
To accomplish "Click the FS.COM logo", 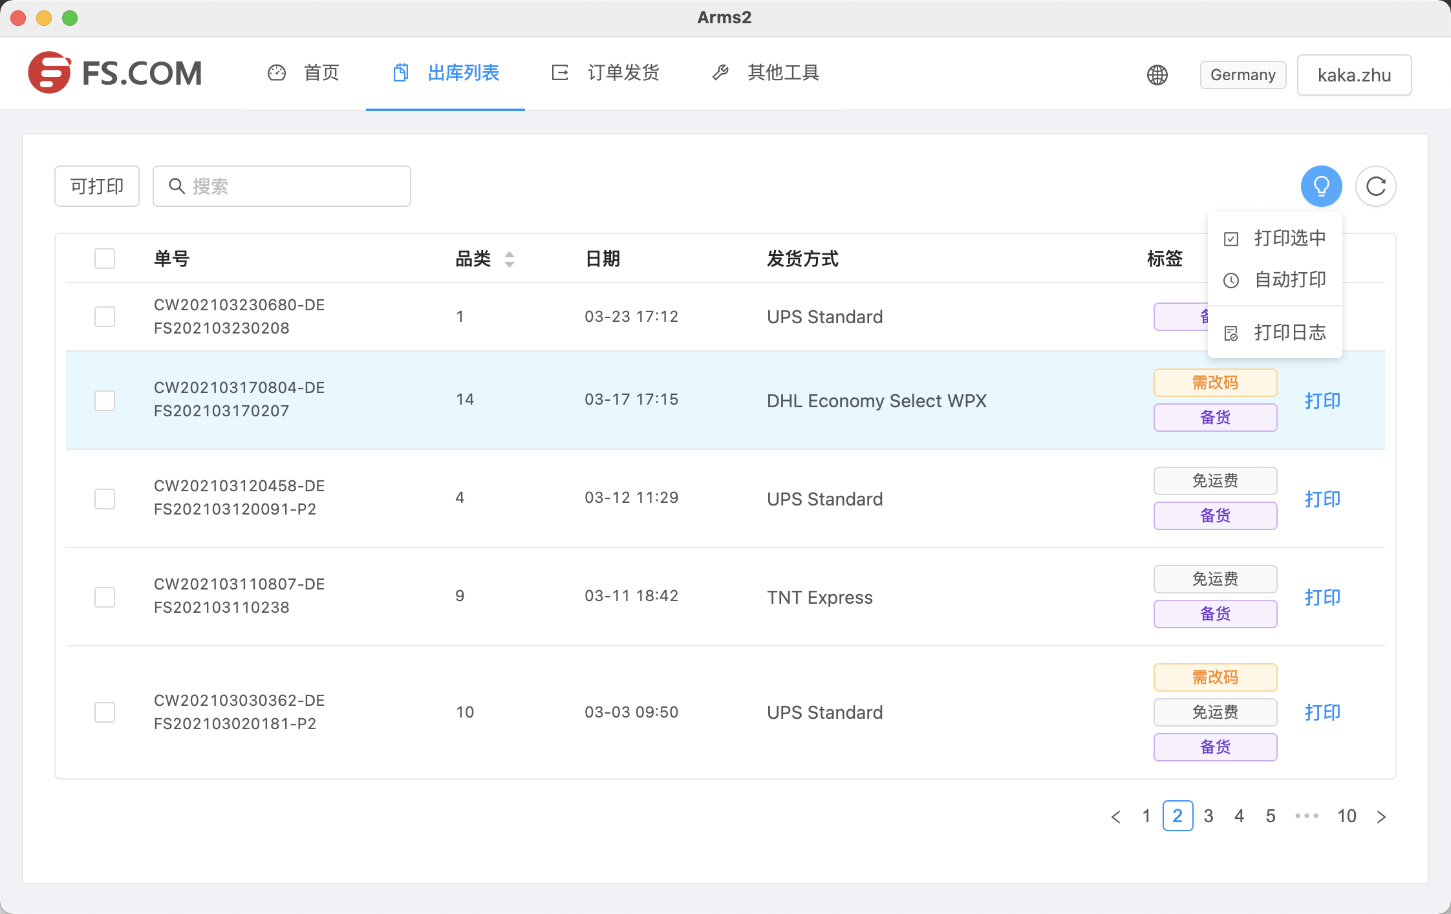I will click(x=115, y=72).
